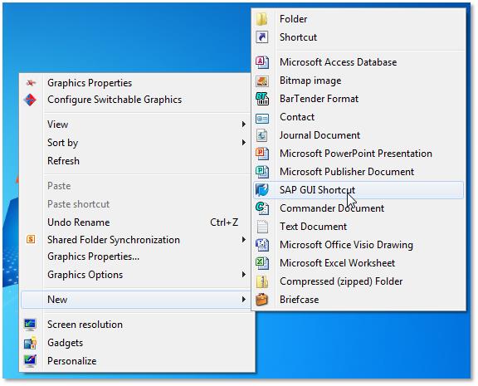
Task: Create new Microsoft PowerPoint Presentation
Action: (x=356, y=154)
